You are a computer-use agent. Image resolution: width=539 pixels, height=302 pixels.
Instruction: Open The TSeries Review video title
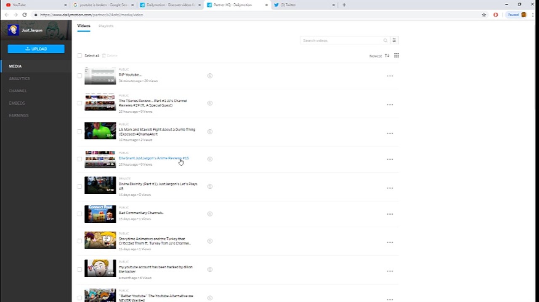(x=153, y=103)
